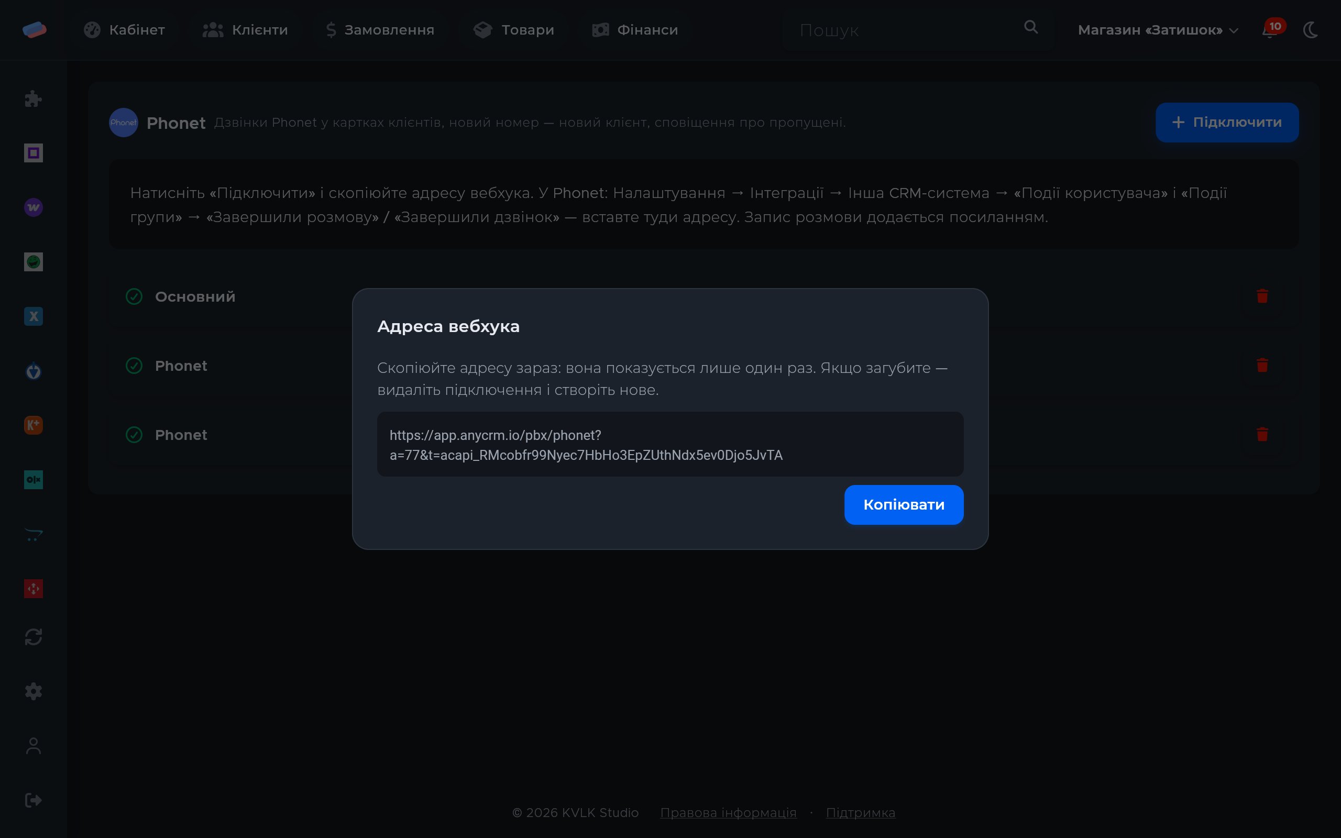
Task: Click the logout icon at sidebar bottom
Action: (x=33, y=800)
